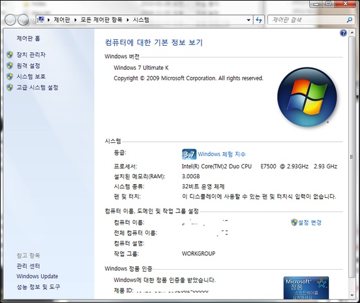360x303 pixels.
Task: Click the address bar computer icon
Action: [x=41, y=20]
